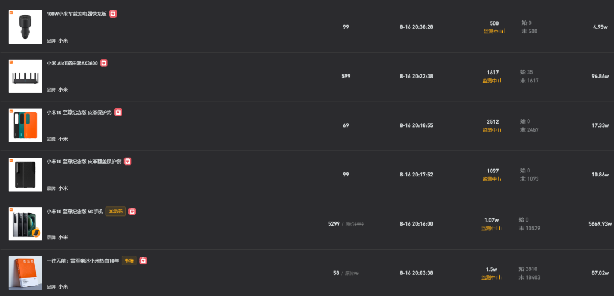Open 小米10 至尊纪念版 5G手机 title link
The height and width of the screenshot is (296, 614).
75,212
